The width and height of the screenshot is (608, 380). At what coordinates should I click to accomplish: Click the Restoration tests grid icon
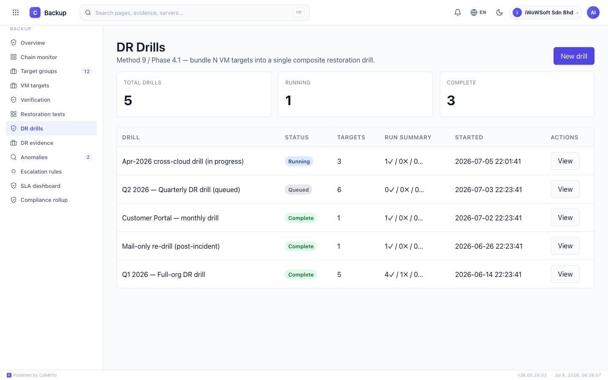pos(14,114)
